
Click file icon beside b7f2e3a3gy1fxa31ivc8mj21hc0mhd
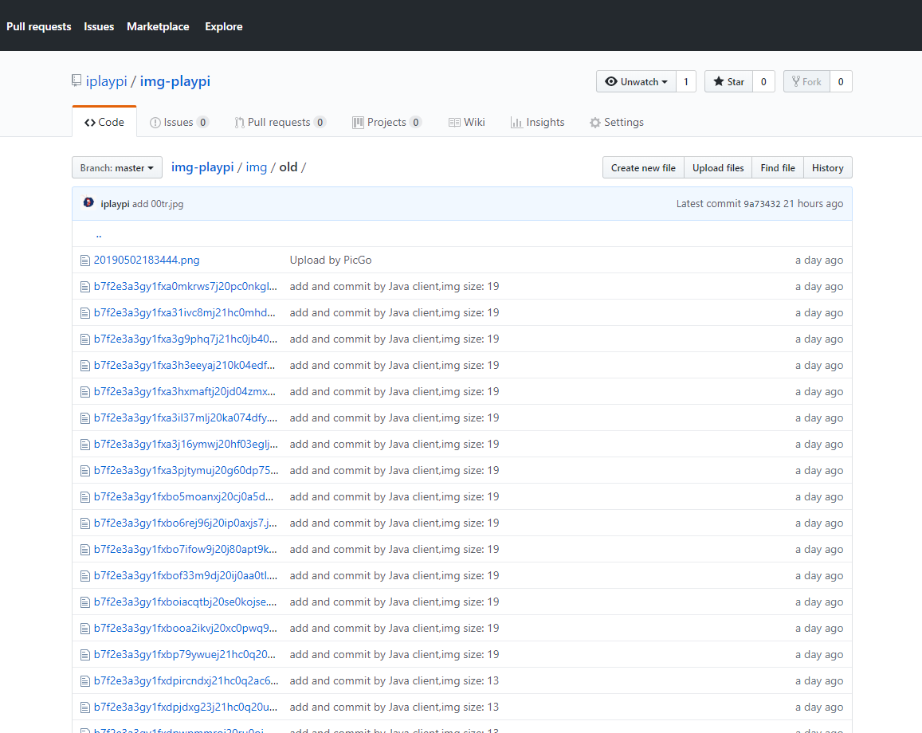[x=85, y=313]
